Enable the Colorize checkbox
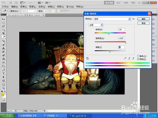This screenshot has width=158, height=118. (138, 56)
